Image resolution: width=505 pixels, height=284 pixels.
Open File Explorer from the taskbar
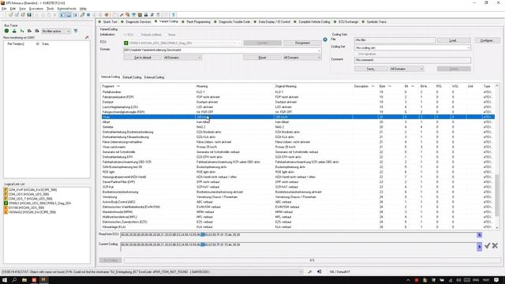click(x=24, y=280)
